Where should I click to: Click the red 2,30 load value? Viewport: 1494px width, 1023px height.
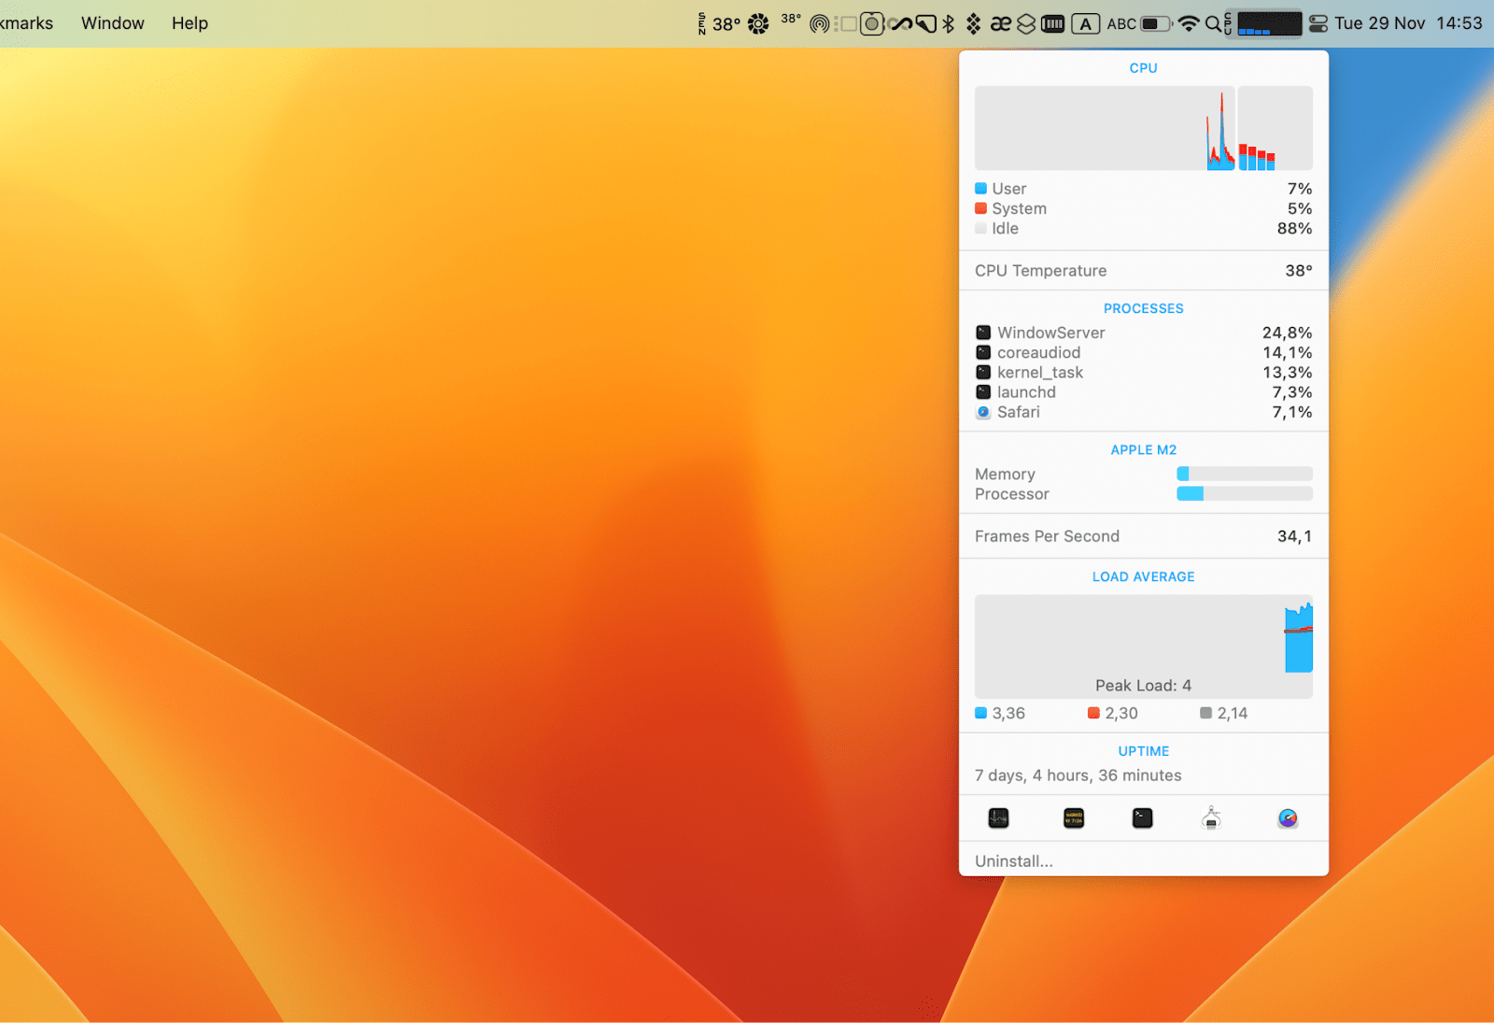click(x=1113, y=713)
